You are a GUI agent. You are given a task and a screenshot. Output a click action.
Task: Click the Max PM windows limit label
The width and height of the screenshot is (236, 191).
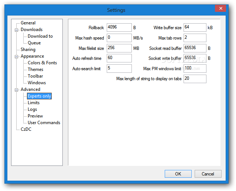[162, 69]
